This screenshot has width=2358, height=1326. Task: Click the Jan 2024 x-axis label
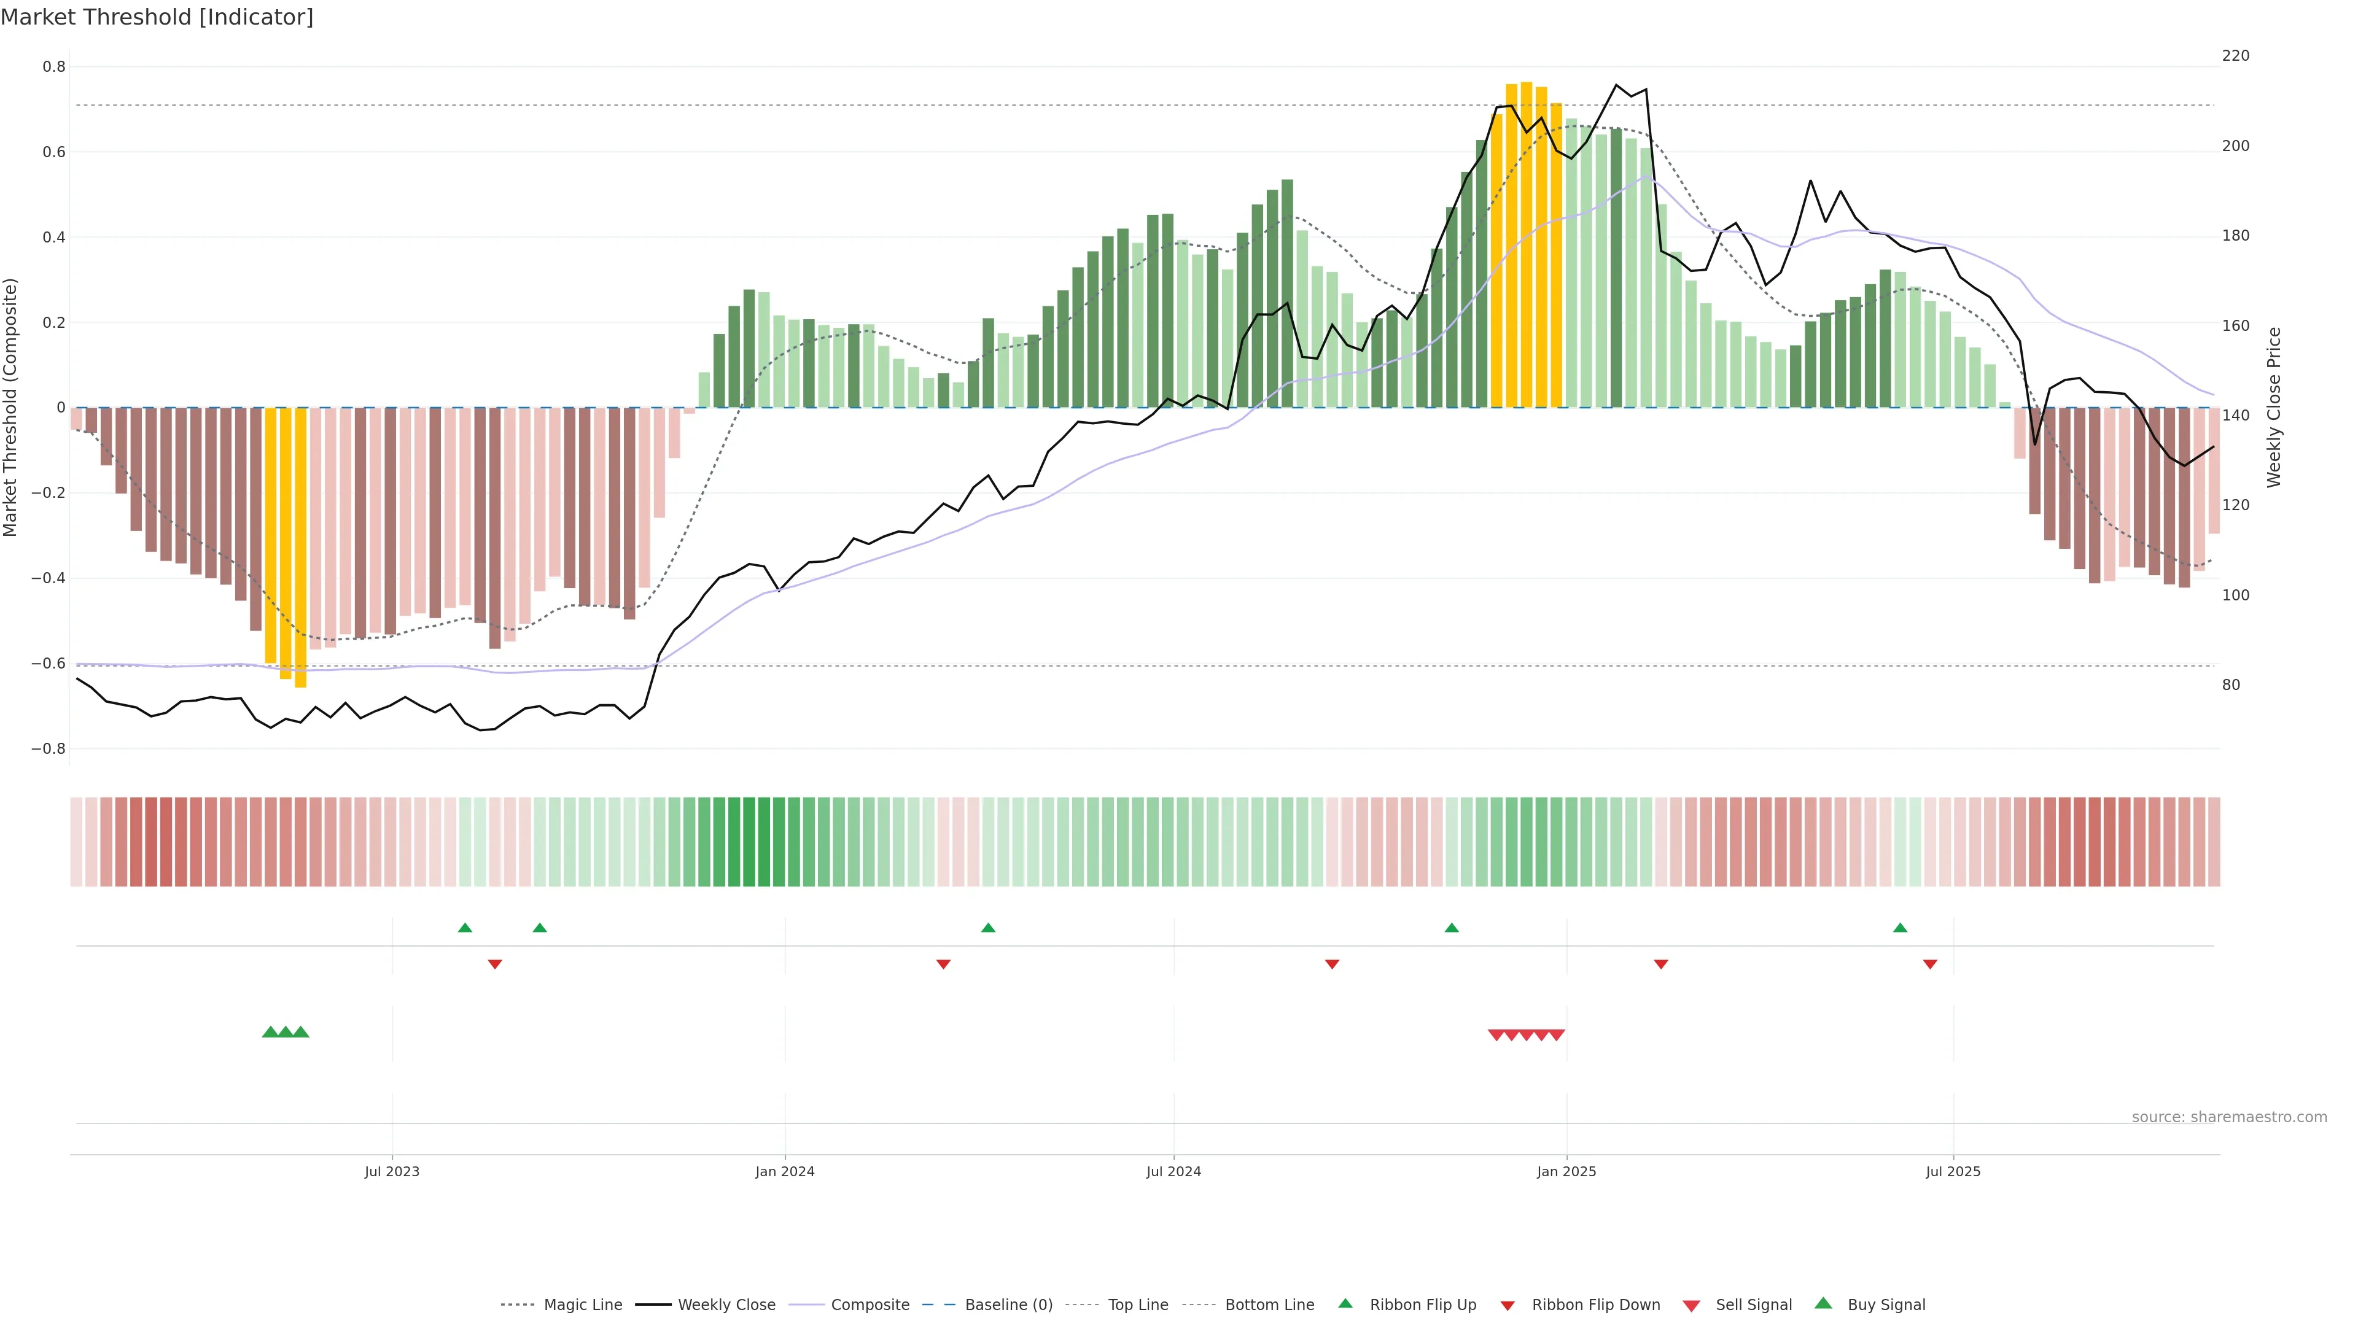tap(785, 1171)
